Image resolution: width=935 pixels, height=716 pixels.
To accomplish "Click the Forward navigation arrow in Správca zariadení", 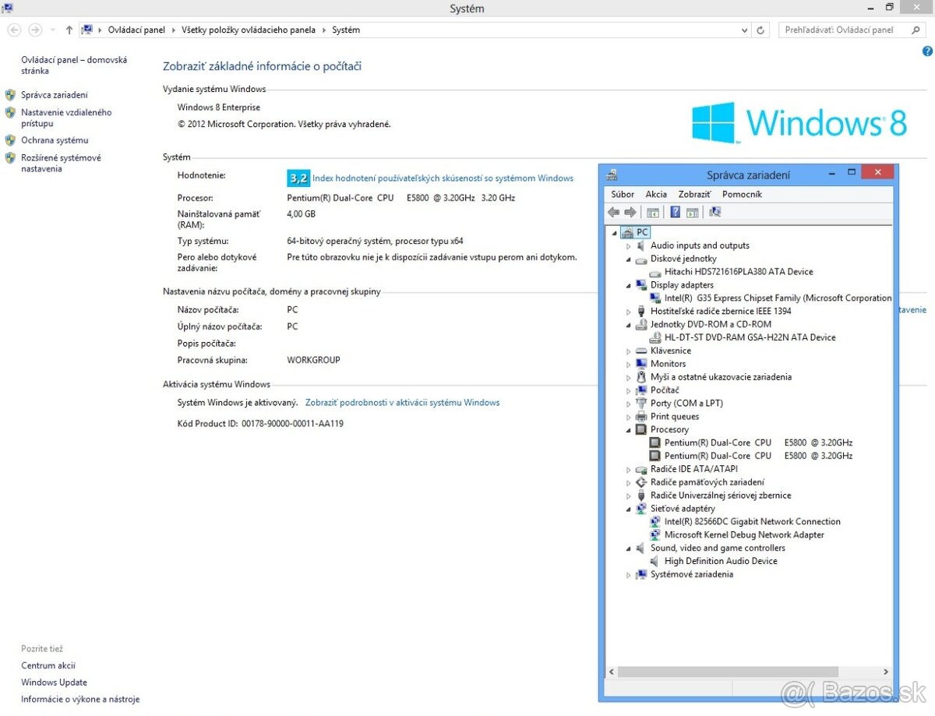I will tap(631, 211).
